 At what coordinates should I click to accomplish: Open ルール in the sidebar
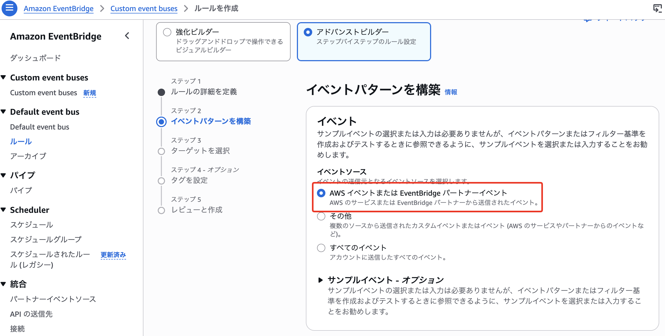coord(21,142)
